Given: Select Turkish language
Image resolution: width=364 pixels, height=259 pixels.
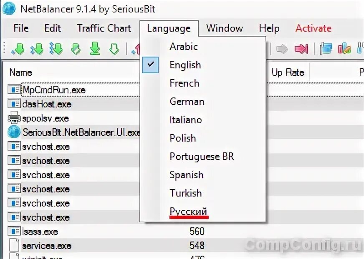Looking at the screenshot, I should (x=203, y=193).
